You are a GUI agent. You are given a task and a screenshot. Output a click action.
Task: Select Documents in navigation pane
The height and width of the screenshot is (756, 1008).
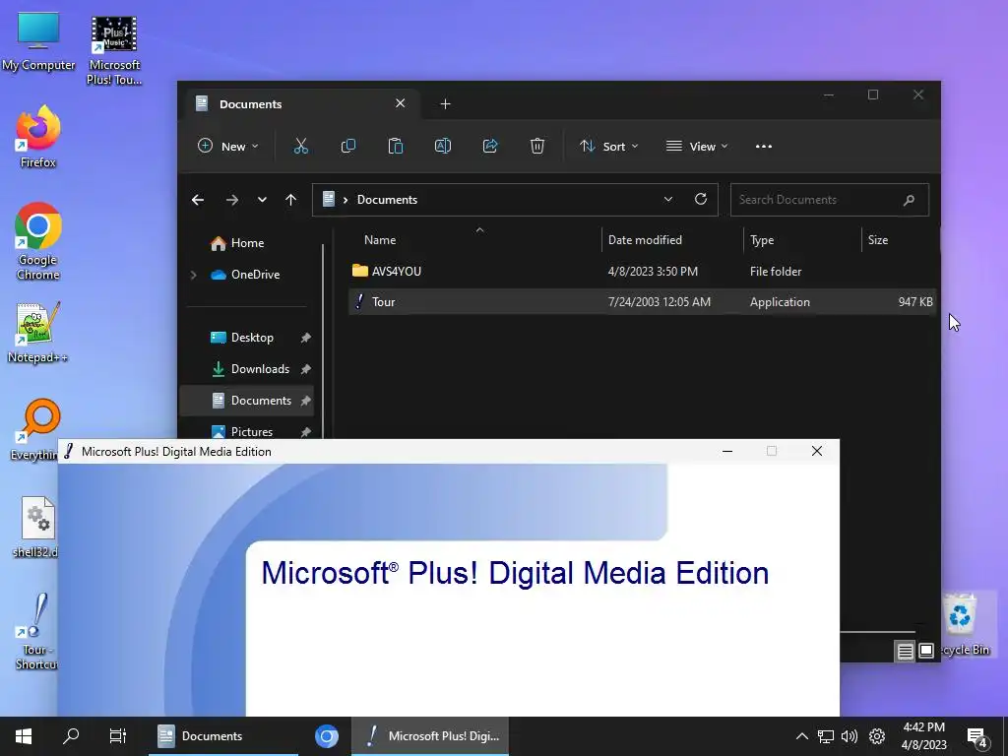pos(247,401)
